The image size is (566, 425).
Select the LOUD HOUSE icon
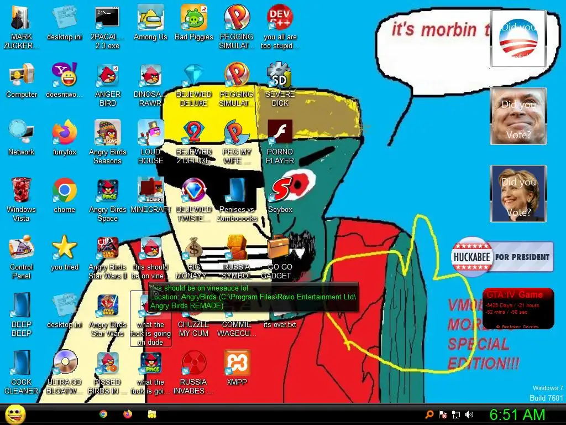[150, 142]
